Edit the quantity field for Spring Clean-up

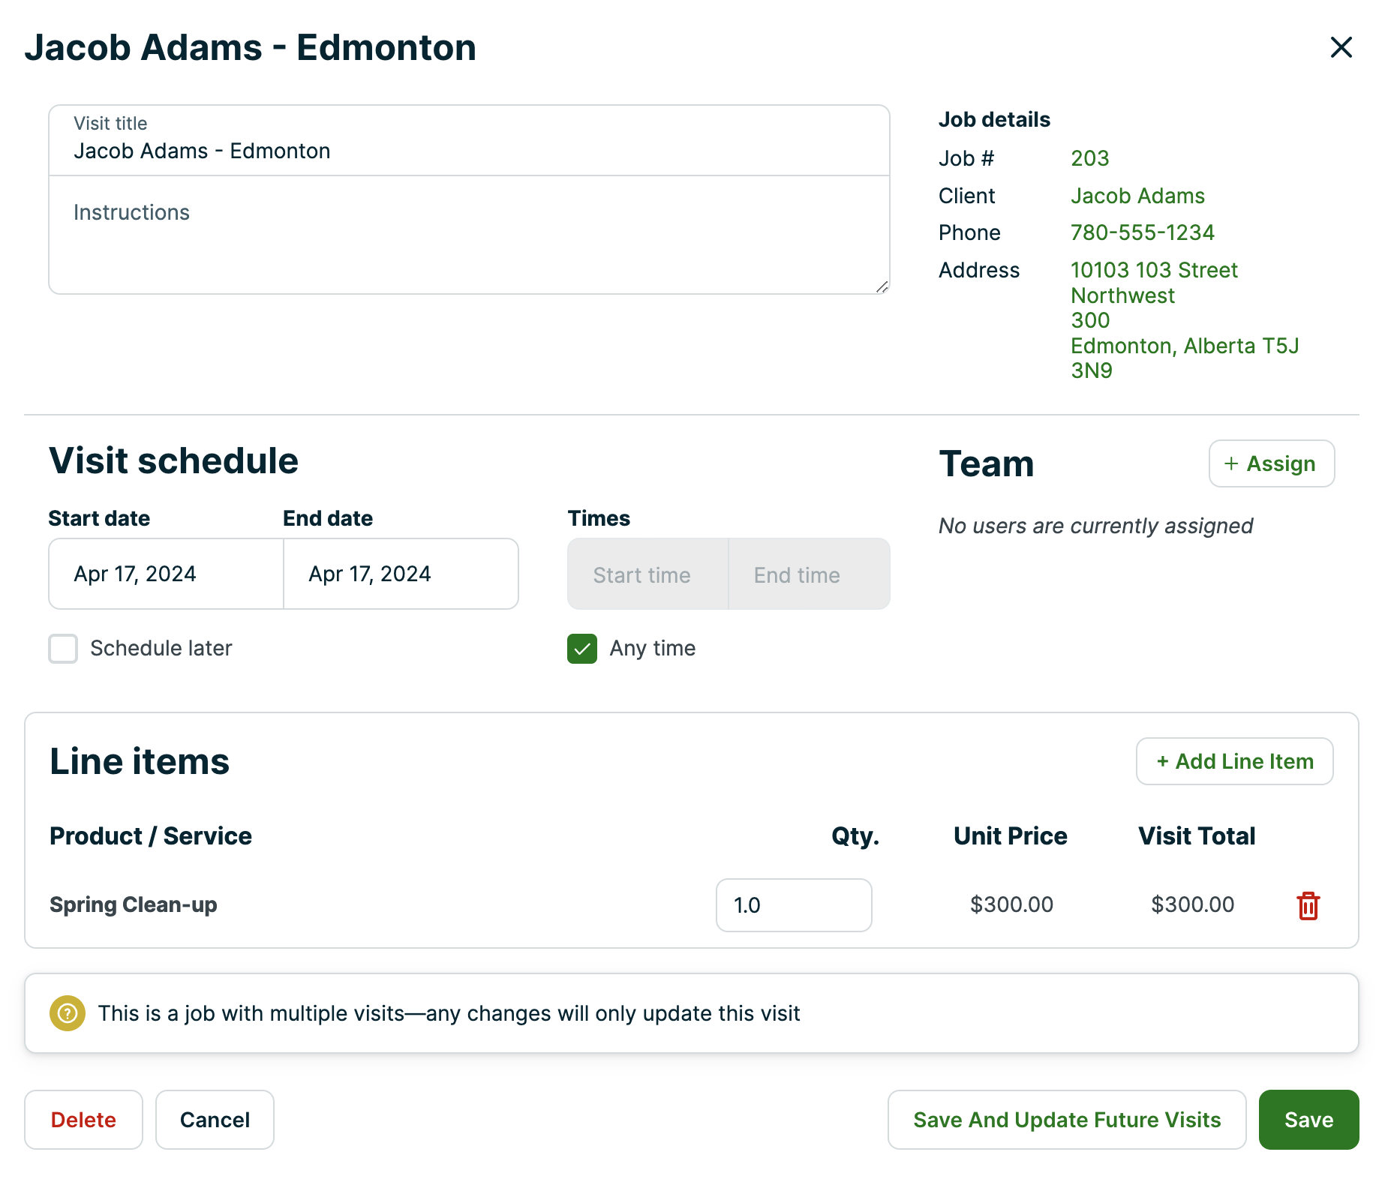tap(793, 905)
